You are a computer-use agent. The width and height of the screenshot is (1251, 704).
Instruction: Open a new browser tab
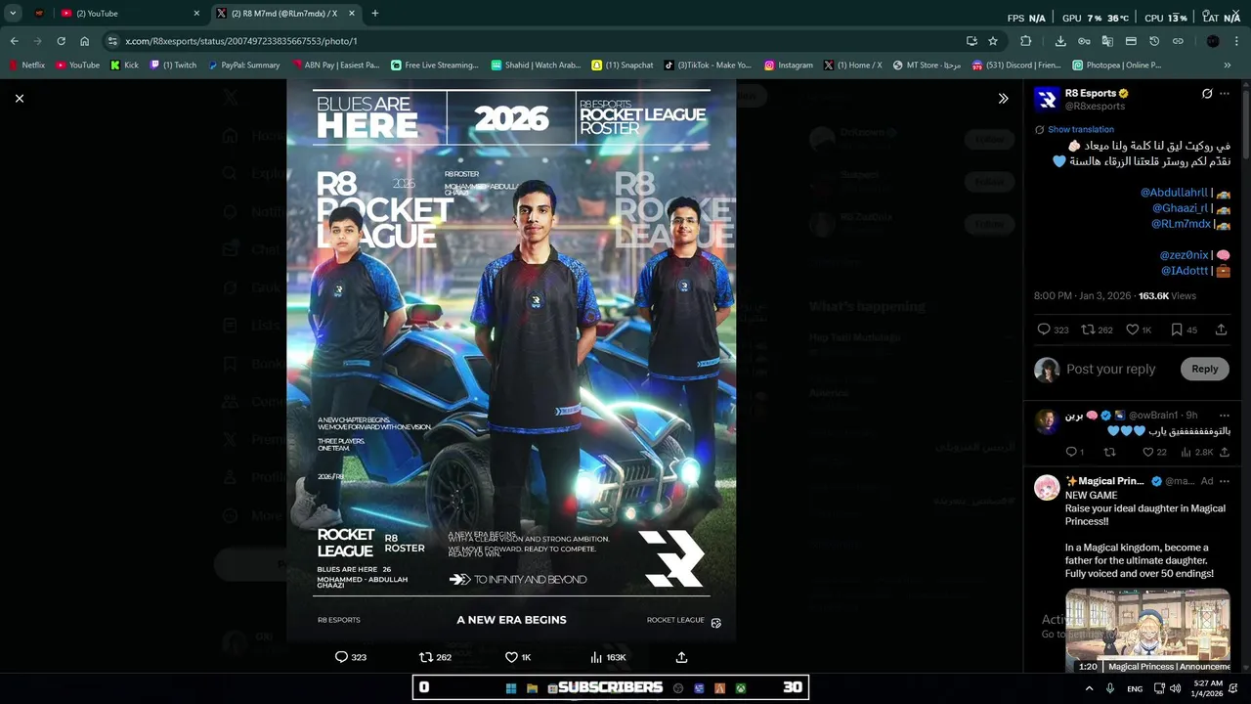pyautogui.click(x=375, y=13)
